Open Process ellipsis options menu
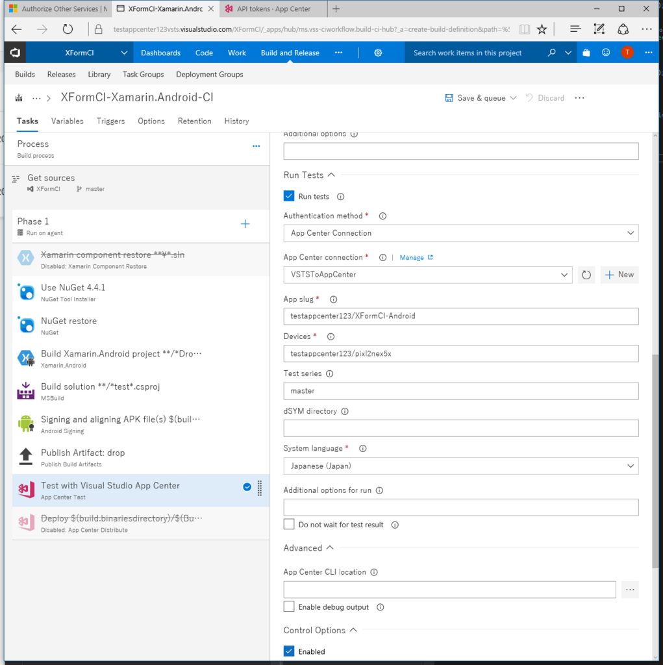The image size is (663, 665). pyautogui.click(x=256, y=146)
